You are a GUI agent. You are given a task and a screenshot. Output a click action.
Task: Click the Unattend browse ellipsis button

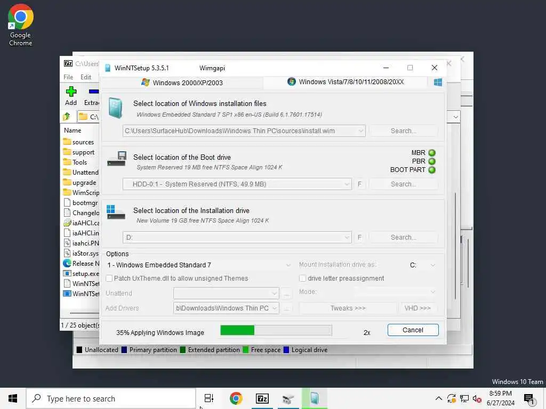pos(286,293)
